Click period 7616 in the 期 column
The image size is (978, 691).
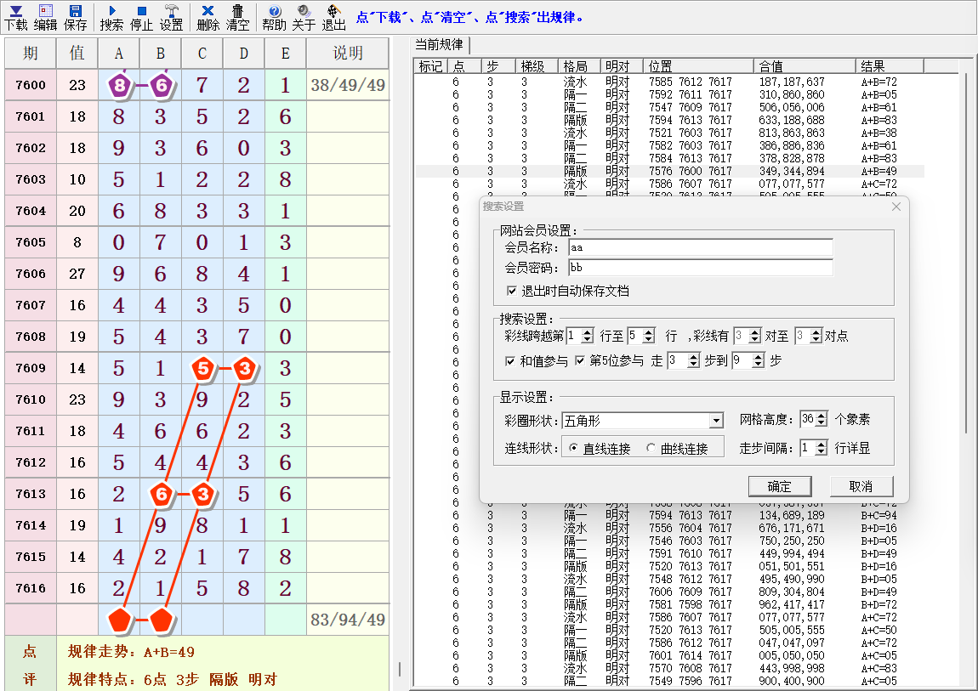[31, 588]
